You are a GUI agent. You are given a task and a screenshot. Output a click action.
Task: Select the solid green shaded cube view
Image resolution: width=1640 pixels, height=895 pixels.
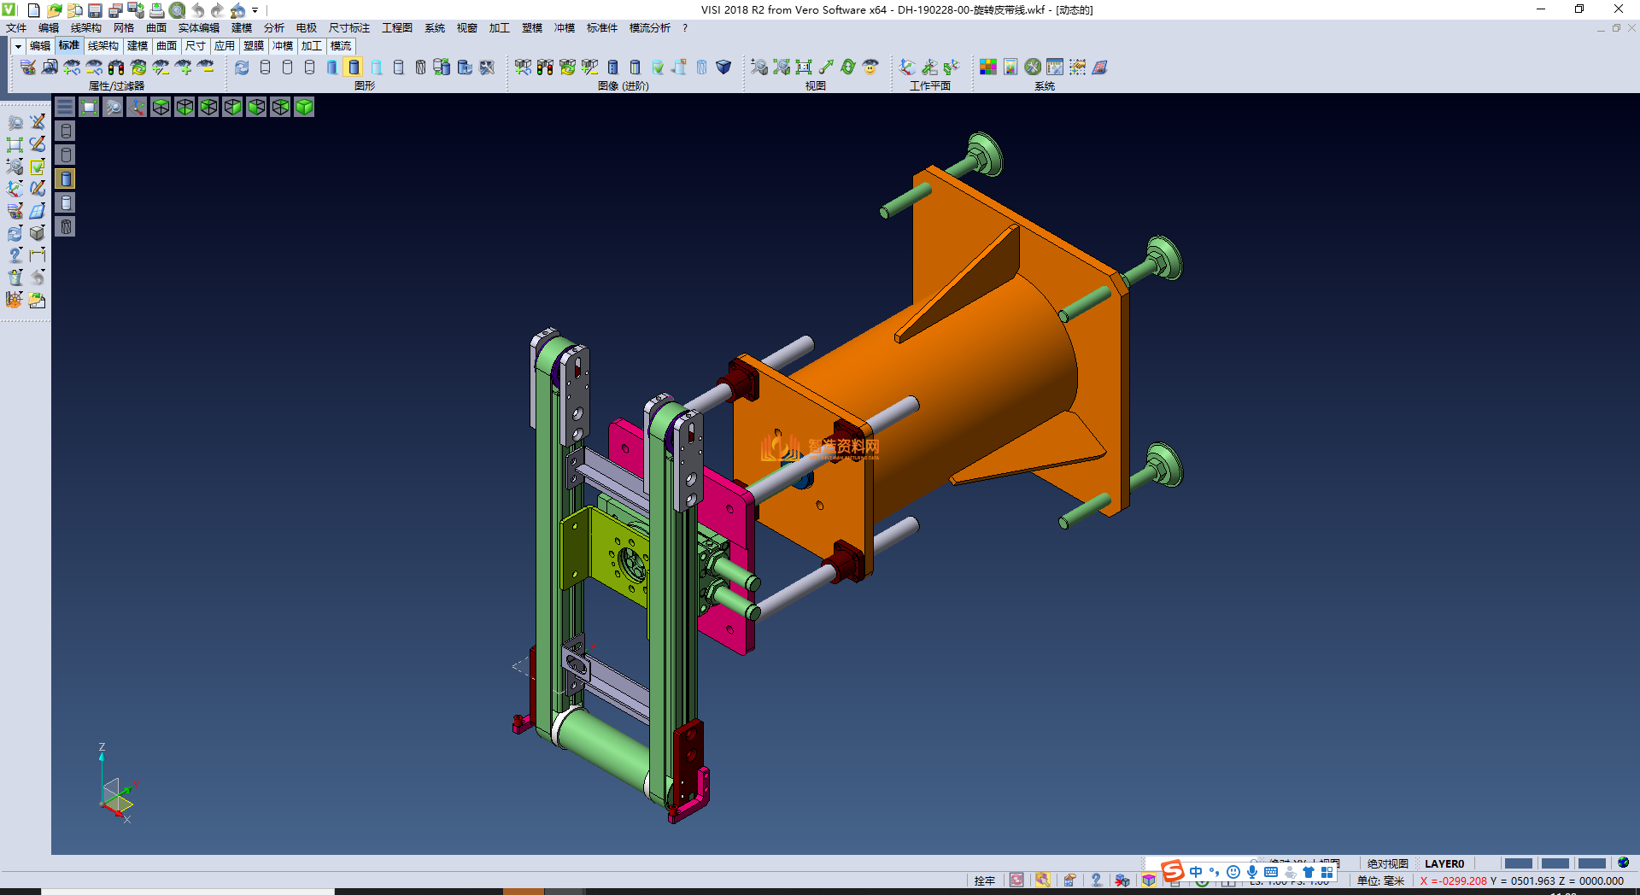click(x=304, y=107)
